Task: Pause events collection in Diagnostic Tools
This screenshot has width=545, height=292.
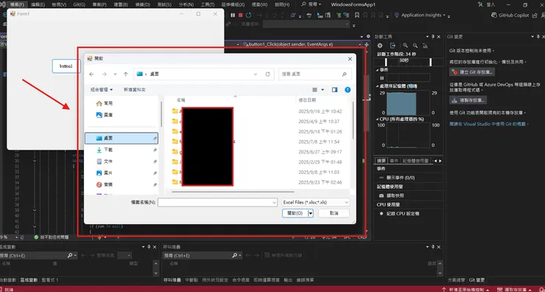Action: [381, 78]
